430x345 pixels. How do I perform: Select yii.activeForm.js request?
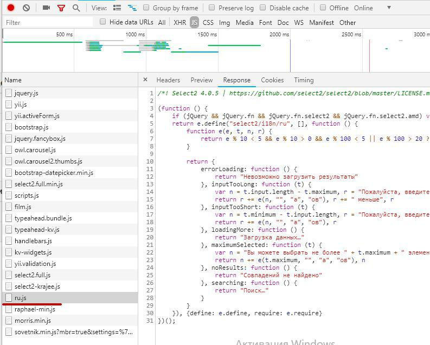(x=70, y=116)
